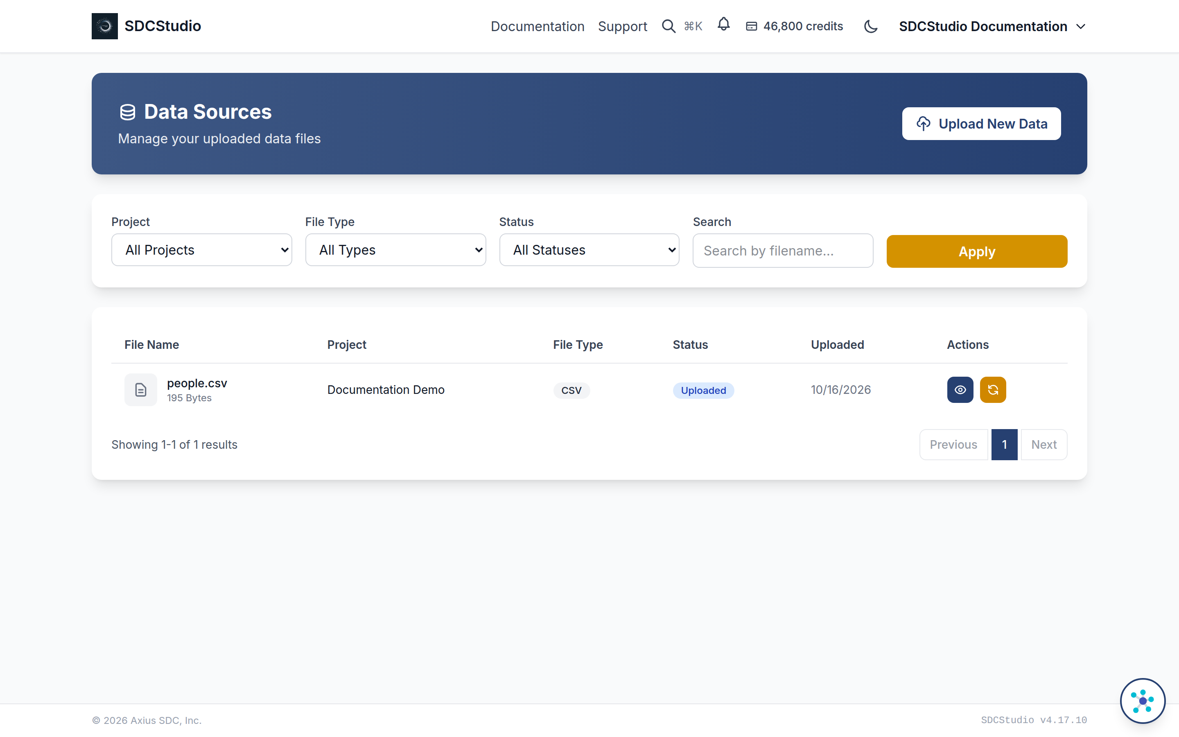Open the AI assistant bubble icon

[x=1143, y=701]
